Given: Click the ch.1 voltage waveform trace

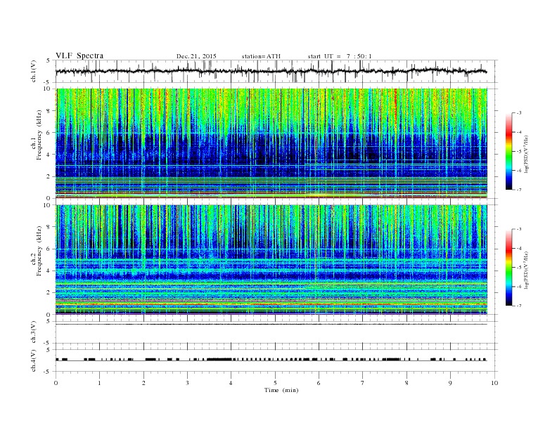Looking at the screenshot, I should point(271,71).
